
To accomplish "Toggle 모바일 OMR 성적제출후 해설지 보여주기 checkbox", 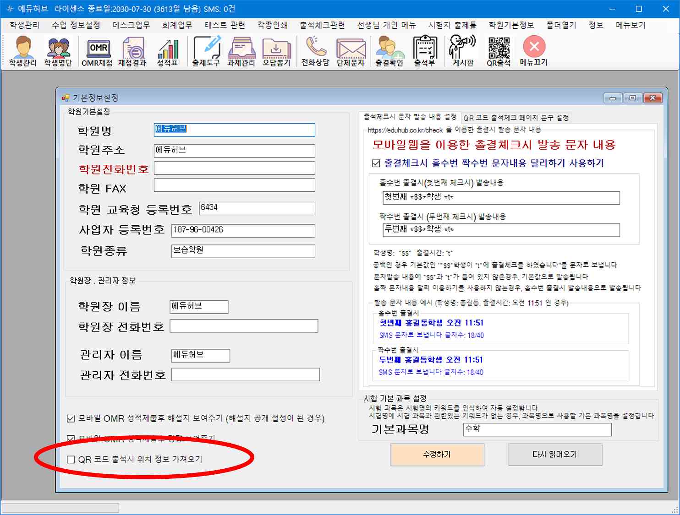I will pyautogui.click(x=71, y=418).
